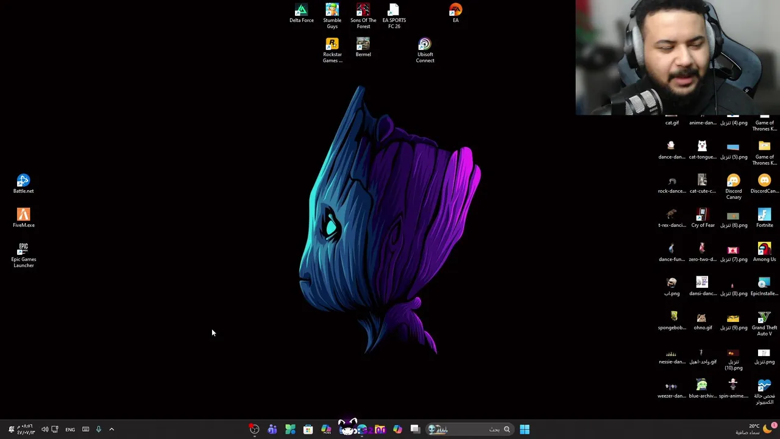Select the PC health check (فحص حالة الكمبيوتر) shortcut
Image resolution: width=780 pixels, height=439 pixels.
click(764, 392)
